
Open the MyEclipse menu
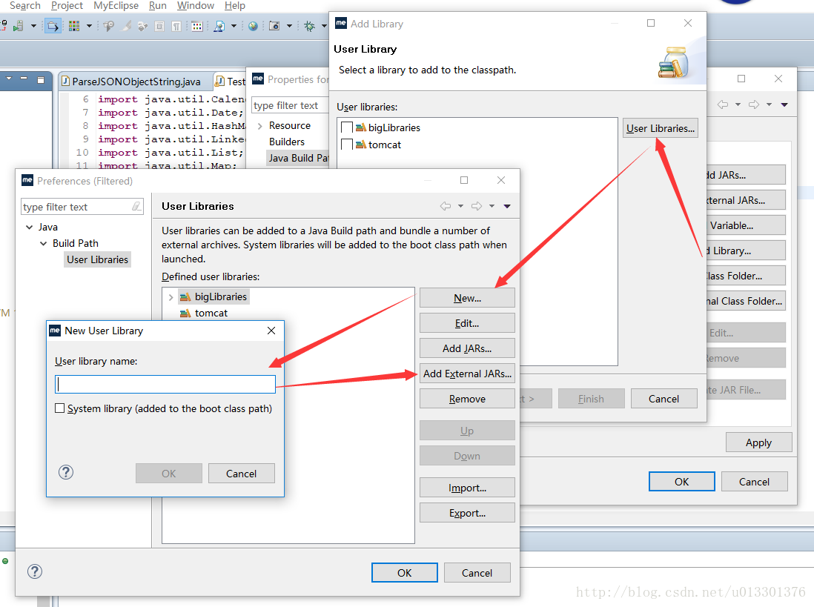coord(116,6)
